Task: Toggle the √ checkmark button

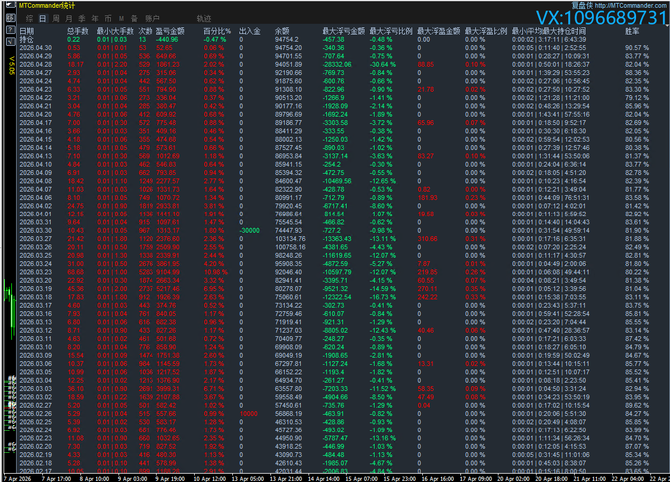Action: pyautogui.click(x=11, y=42)
